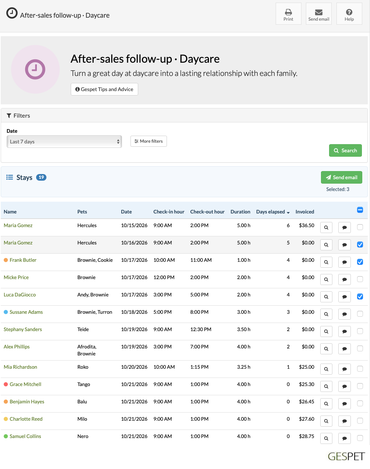This screenshot has width=370, height=469.
Task: Open Send email from top toolbar
Action: 319,14
